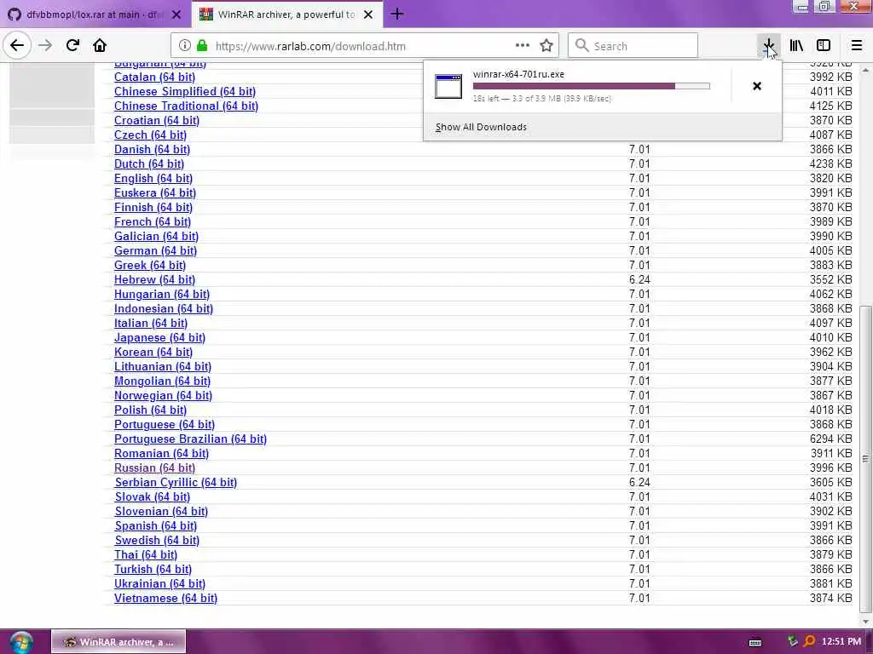Click the taskbar clock 12:51 PM
This screenshot has height=654, width=873.
(841, 642)
